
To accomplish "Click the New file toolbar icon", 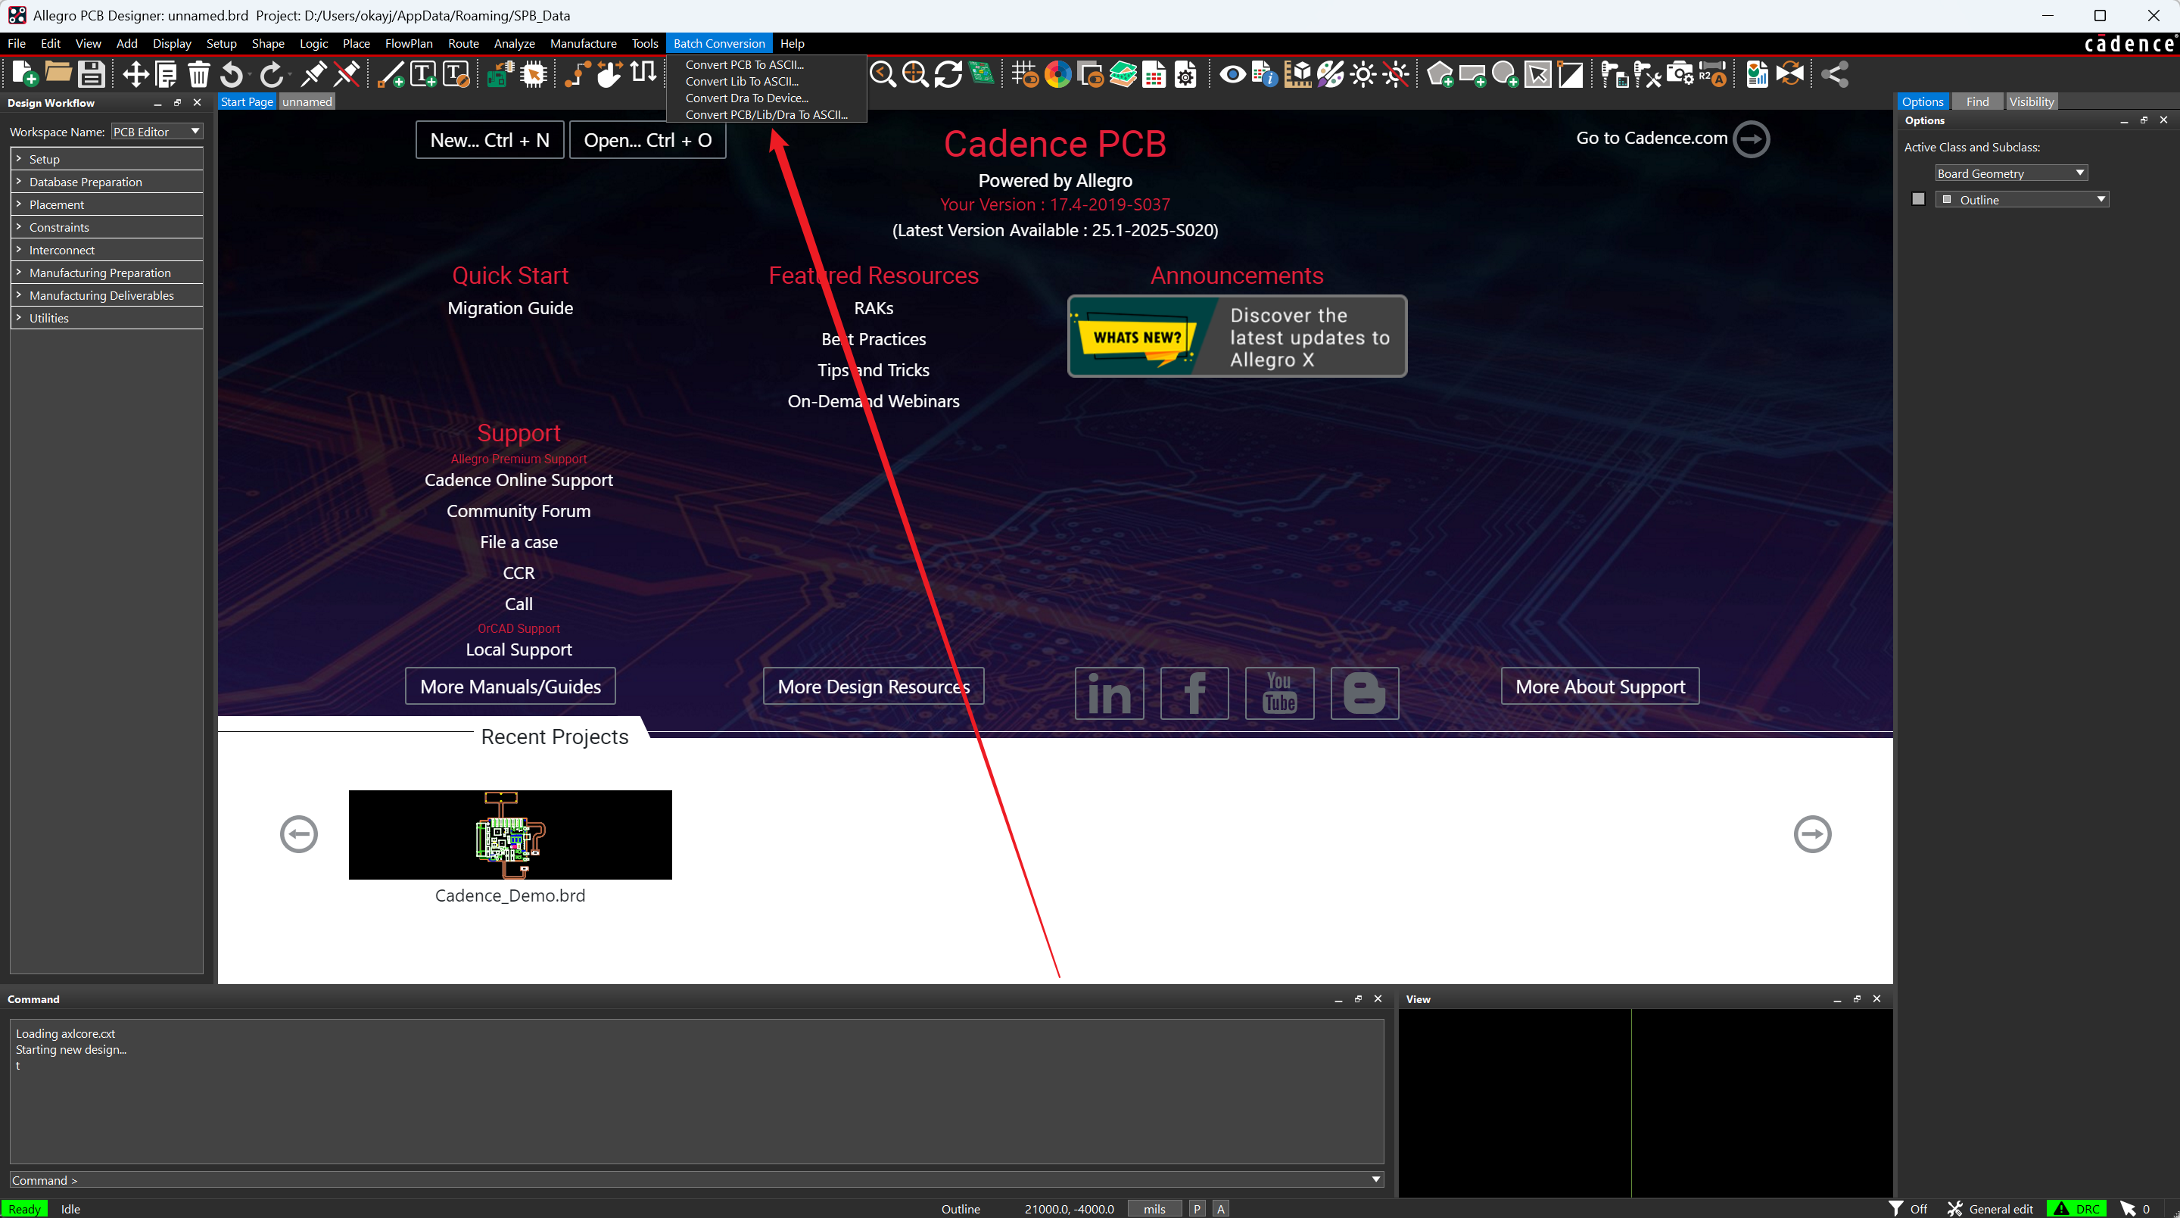I will [x=24, y=74].
